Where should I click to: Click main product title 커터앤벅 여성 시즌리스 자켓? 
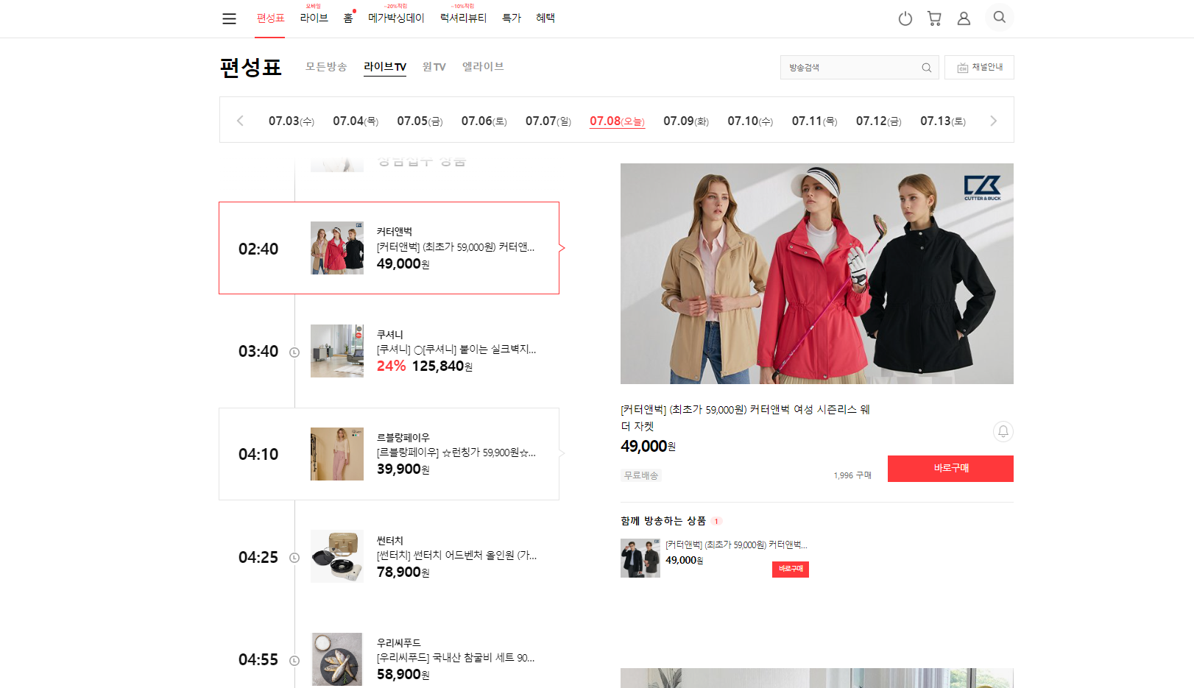pos(746,418)
